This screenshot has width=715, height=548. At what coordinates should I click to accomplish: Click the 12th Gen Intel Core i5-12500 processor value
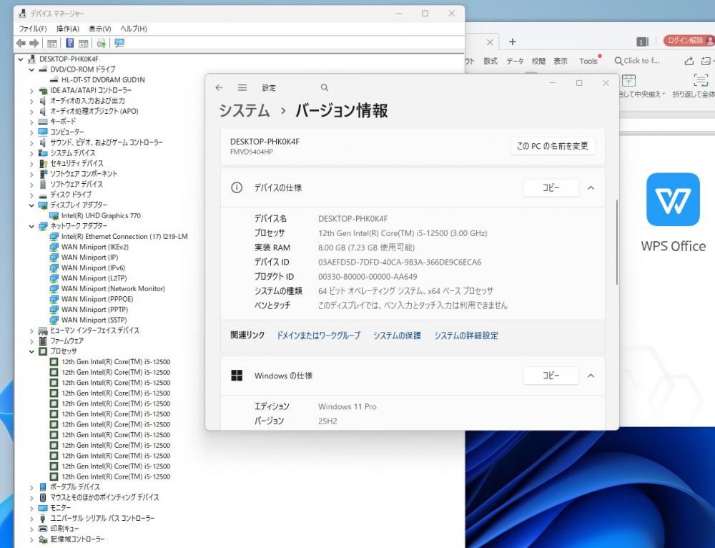coord(402,233)
